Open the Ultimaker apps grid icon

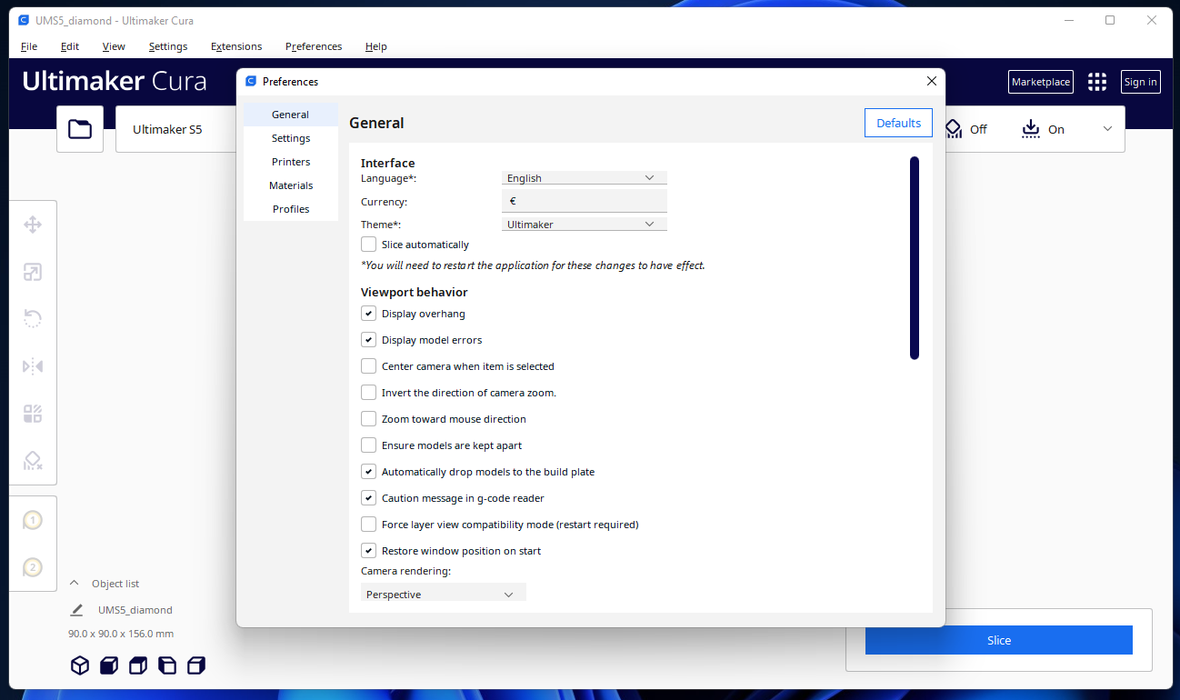pos(1097,82)
